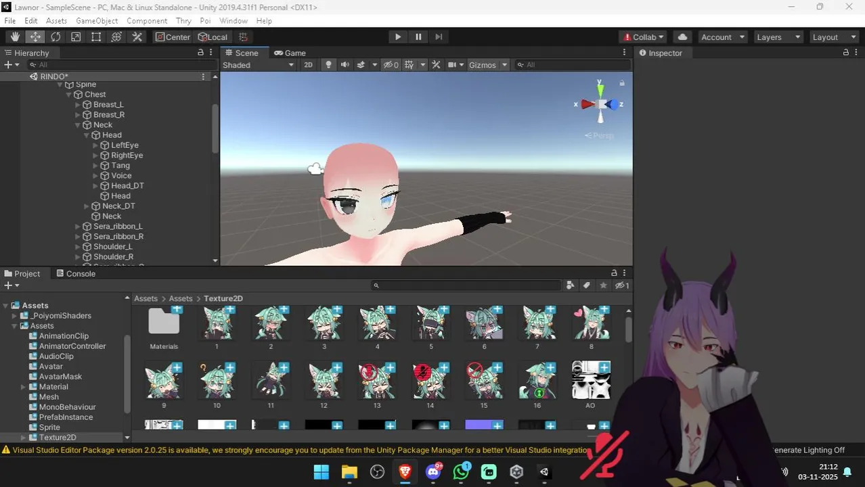The height and width of the screenshot is (487, 865).
Task: Click the Visual Studio Editor update warning
Action: pos(294,450)
